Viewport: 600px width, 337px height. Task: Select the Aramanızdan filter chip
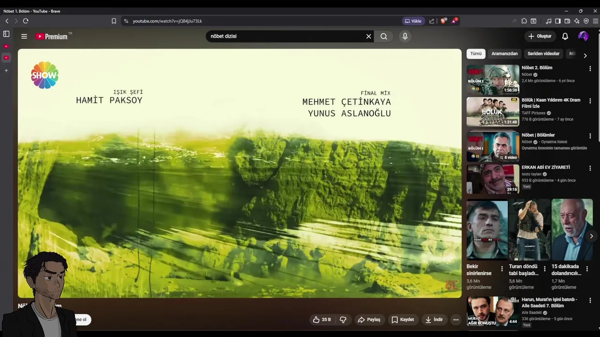[x=504, y=54]
